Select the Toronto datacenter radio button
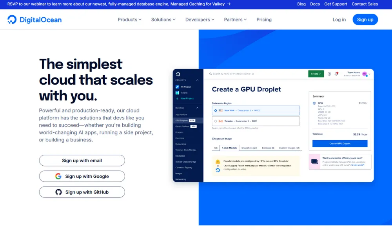Viewport: 392px width, 235px height. click(x=216, y=121)
